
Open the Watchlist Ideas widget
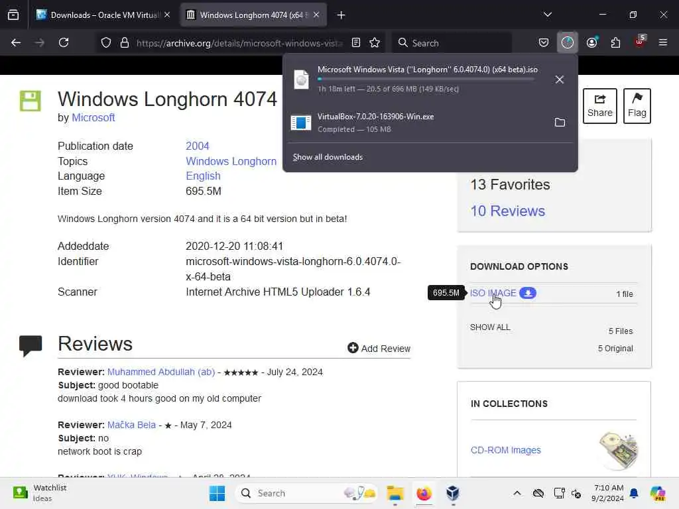coord(40,493)
